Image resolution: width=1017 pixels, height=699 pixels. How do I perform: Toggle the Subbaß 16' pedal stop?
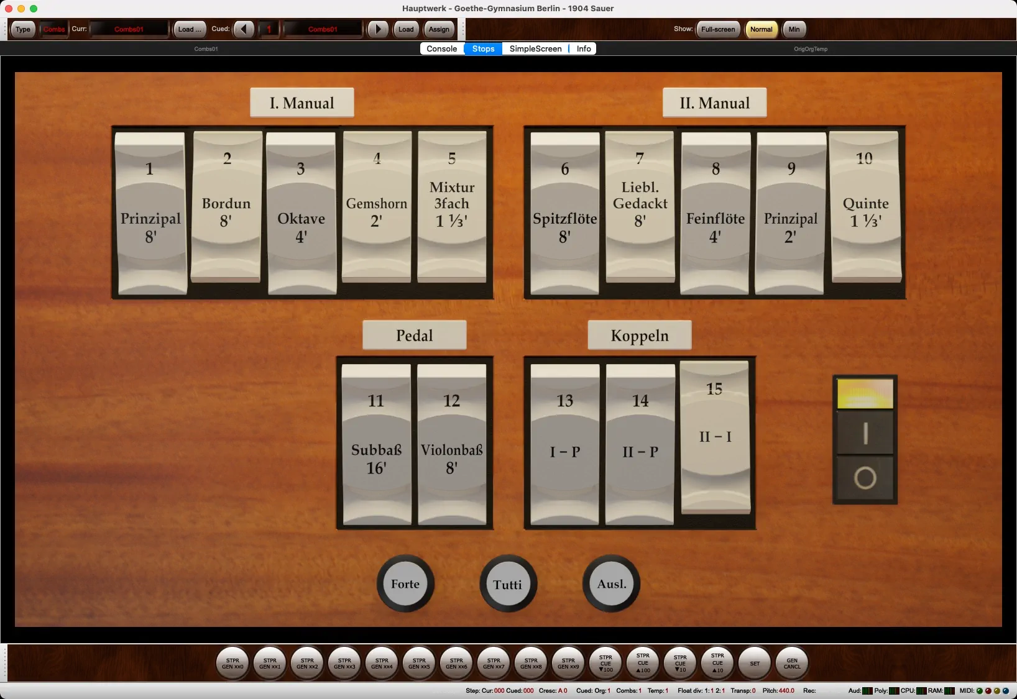click(376, 444)
